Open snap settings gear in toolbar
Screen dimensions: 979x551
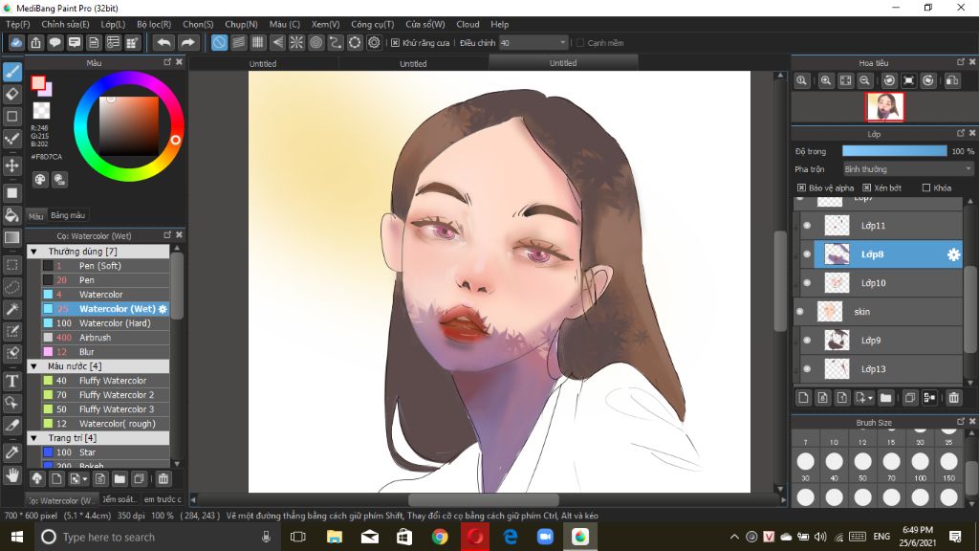point(374,42)
